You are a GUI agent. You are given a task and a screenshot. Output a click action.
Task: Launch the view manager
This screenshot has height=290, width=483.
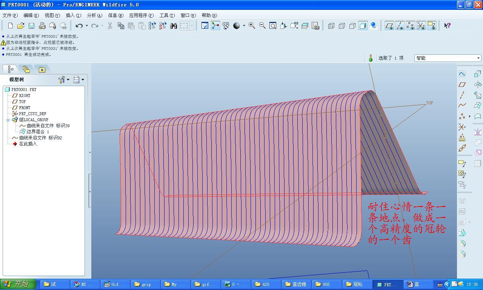[315, 26]
